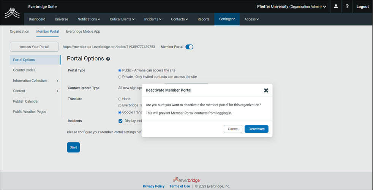Click the member portal URL text
This screenshot has width=373, height=190.
[x=109, y=47]
